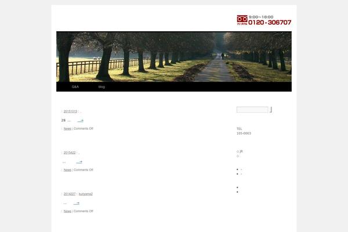The height and width of the screenshot is (232, 348).
Task: Open the post dated 2014227
Action: (70, 194)
